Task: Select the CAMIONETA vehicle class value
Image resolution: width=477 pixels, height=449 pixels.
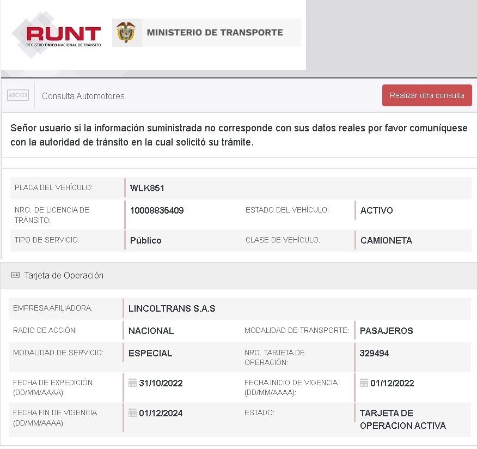Action: (386, 240)
